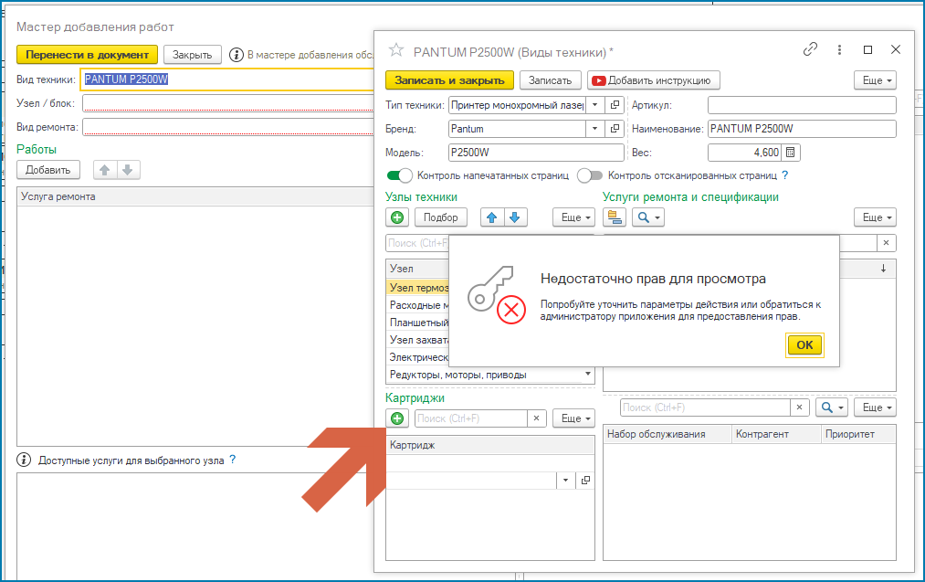Viewport: 925px width, 582px height.
Task: Open help for Доступные услуги для выбранного узла
Action: [233, 460]
